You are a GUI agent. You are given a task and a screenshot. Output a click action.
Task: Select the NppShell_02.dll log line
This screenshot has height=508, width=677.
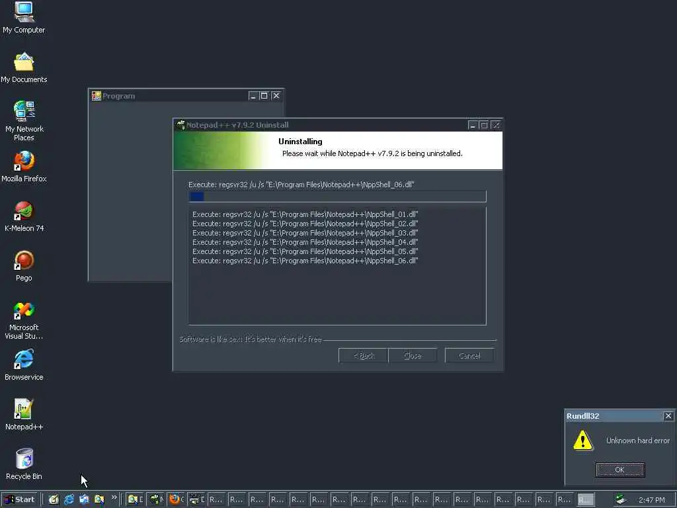pos(305,224)
